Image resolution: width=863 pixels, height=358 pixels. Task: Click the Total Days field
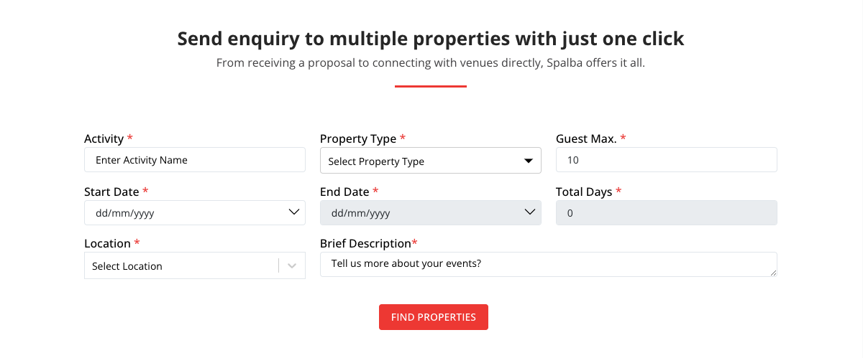666,212
